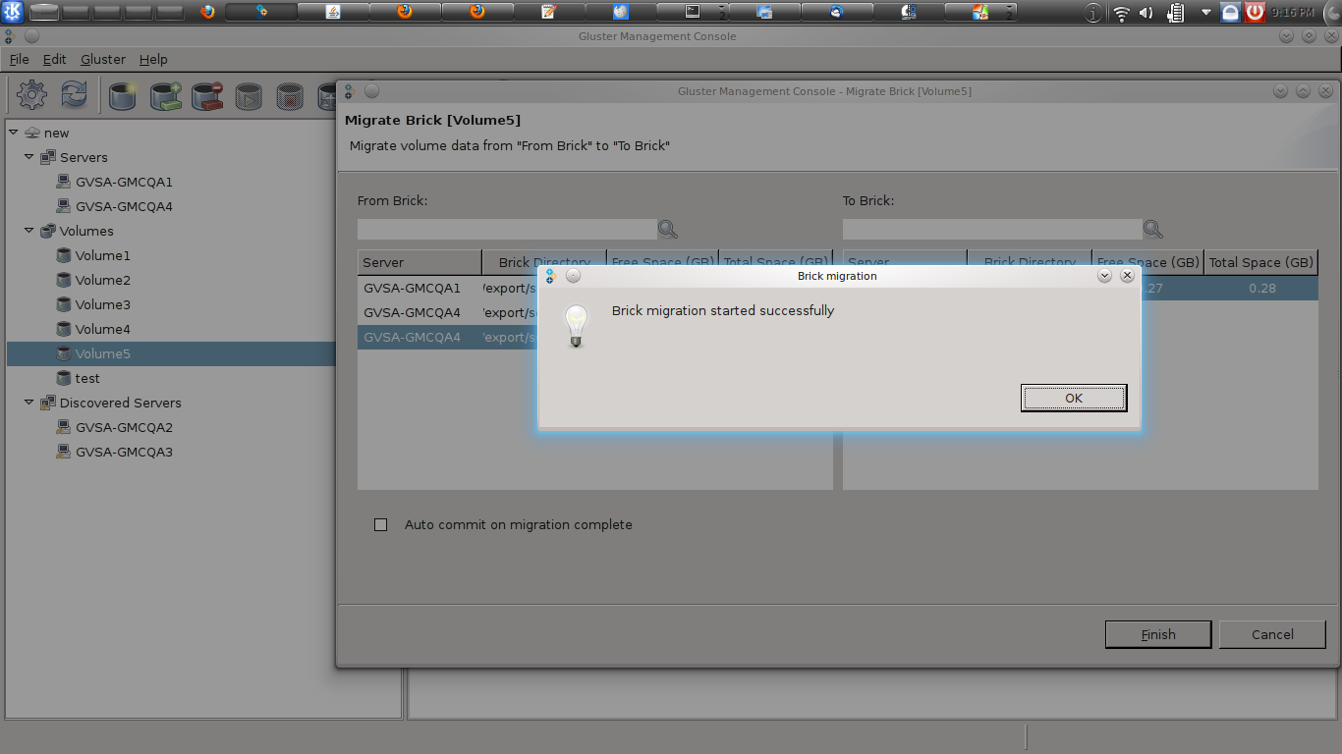The height and width of the screenshot is (754, 1342).
Task: Collapse the Discovered Servers node
Action: (x=29, y=402)
